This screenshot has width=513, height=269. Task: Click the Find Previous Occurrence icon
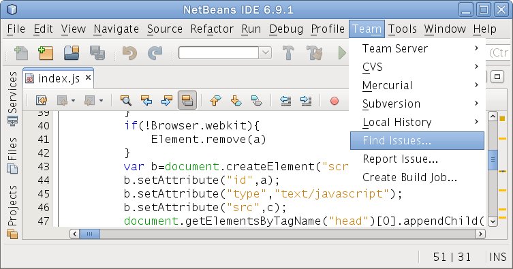point(146,100)
